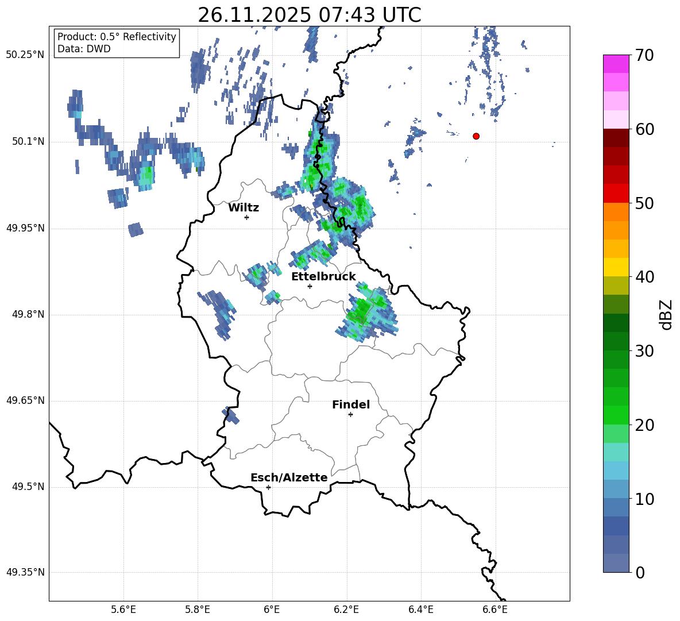The width and height of the screenshot is (680, 621).
Task: Click the Wiltz city label
Action: 244,208
